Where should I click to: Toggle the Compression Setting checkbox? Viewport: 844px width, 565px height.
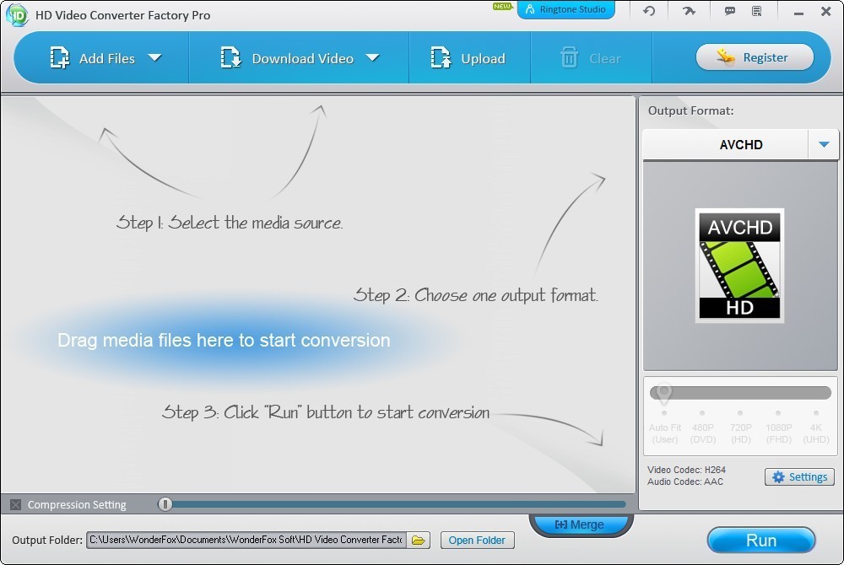pyautogui.click(x=15, y=504)
